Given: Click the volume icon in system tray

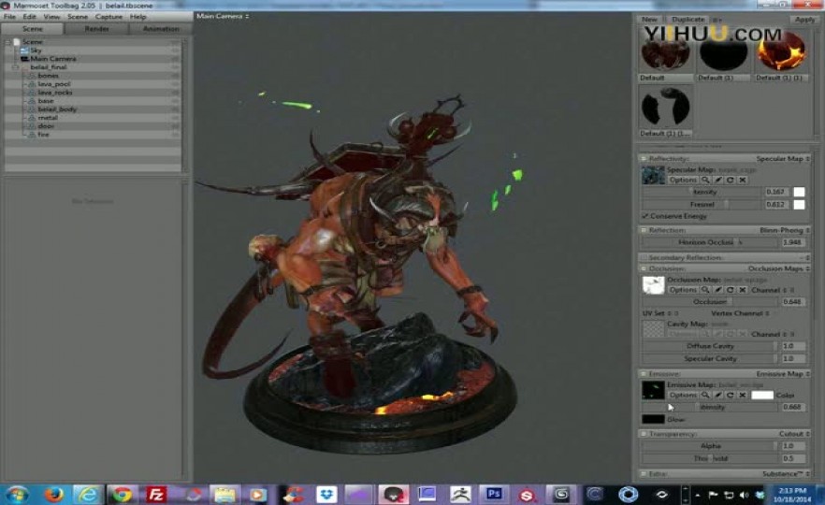Looking at the screenshot, I should (744, 495).
